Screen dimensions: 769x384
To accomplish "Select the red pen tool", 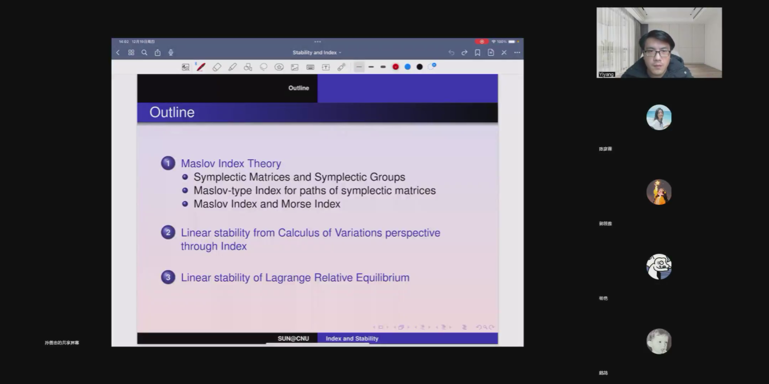I will (201, 67).
